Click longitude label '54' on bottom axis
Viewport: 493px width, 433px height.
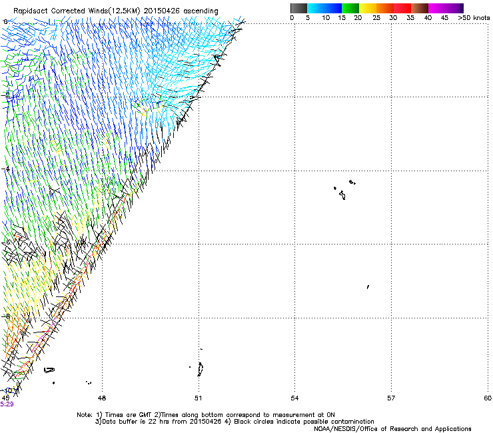click(294, 398)
